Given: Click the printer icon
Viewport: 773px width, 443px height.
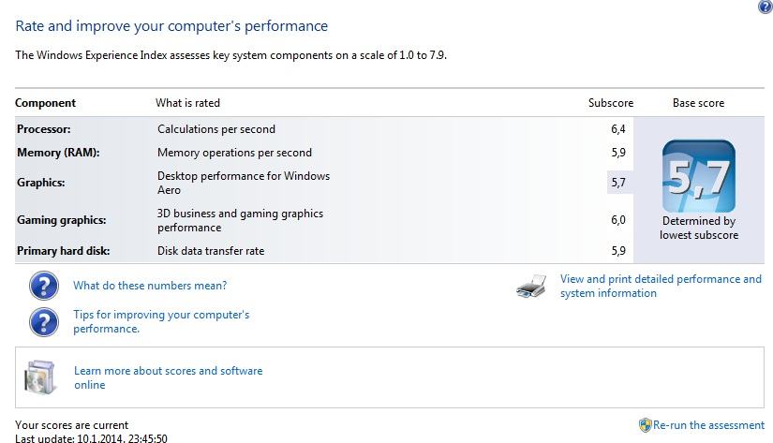Looking at the screenshot, I should tap(530, 287).
